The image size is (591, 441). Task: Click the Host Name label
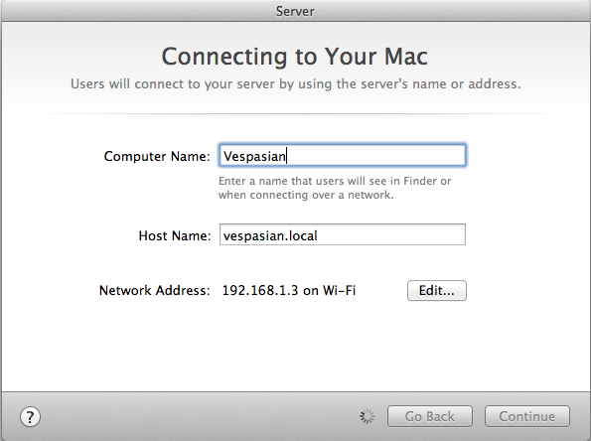[175, 235]
